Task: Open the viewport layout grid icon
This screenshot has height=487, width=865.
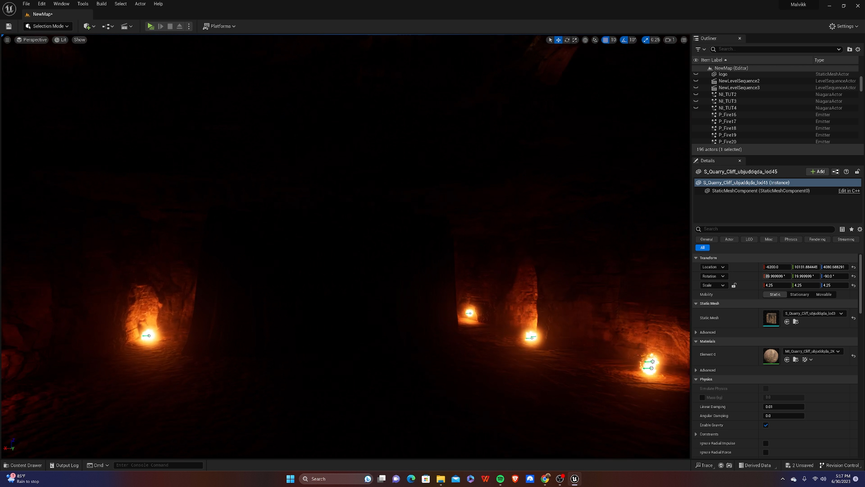Action: click(684, 40)
